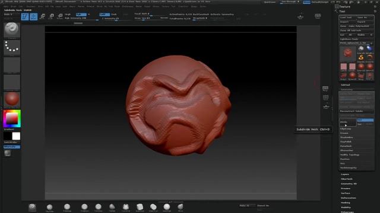
Task: Toggle the highlighted Rgb channel button
Action: click(81, 14)
